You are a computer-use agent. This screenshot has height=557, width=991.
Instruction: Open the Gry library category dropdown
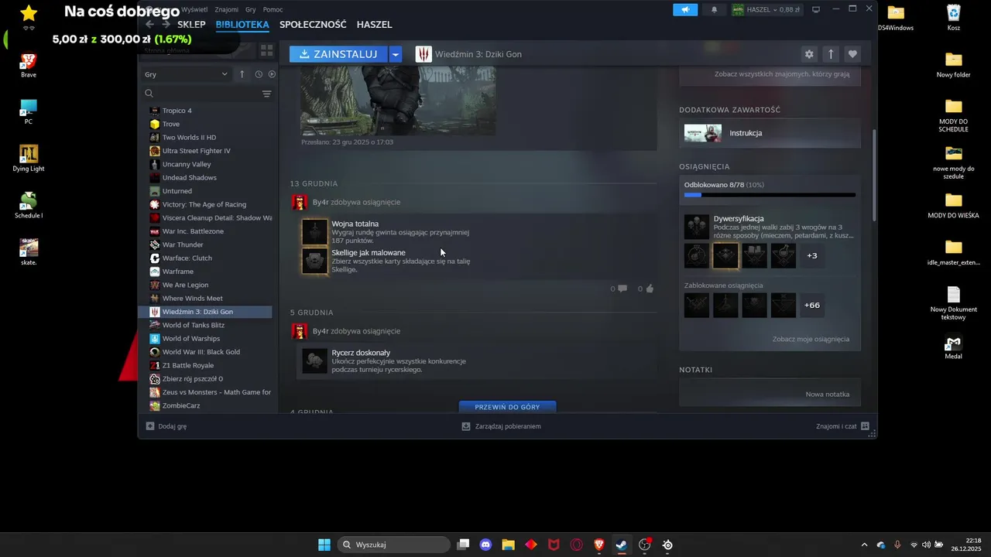click(186, 74)
